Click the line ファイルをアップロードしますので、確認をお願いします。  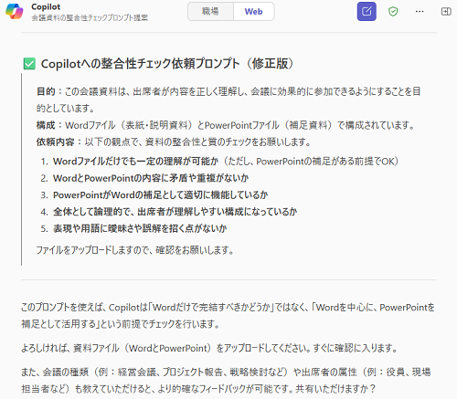[x=135, y=250]
